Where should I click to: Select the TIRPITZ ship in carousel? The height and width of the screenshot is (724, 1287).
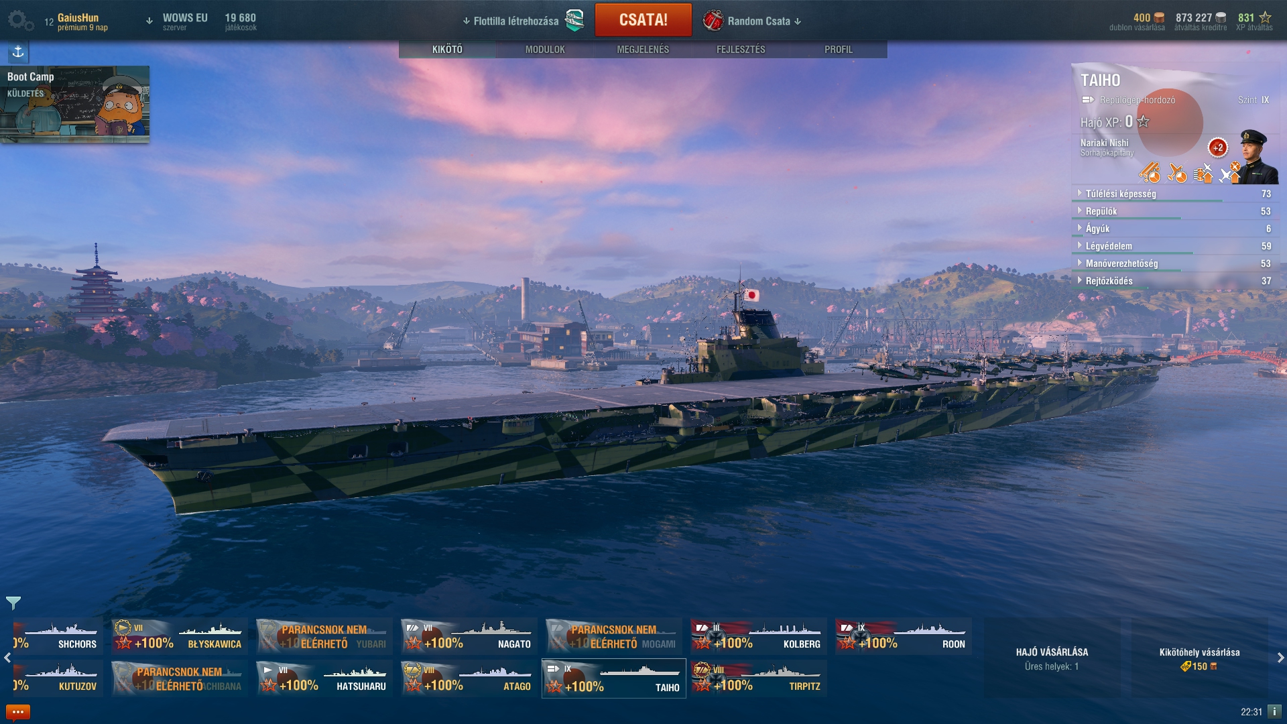tap(759, 678)
